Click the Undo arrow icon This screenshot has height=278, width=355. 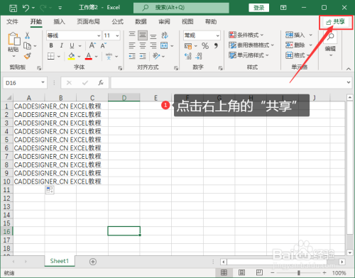point(26,8)
